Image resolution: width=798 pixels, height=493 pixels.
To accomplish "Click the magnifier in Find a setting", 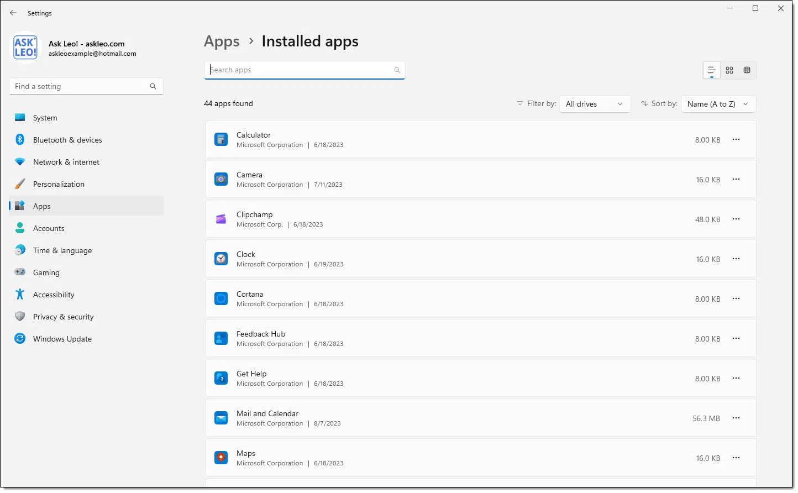I will coord(153,86).
